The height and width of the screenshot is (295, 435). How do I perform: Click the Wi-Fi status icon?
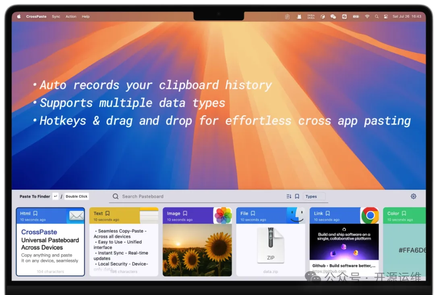(367, 17)
